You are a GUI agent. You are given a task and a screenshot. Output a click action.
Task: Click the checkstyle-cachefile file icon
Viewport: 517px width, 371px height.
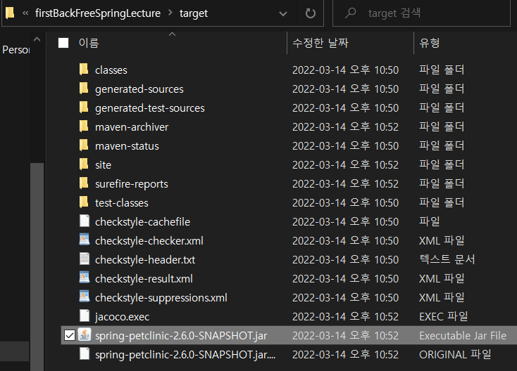click(85, 221)
